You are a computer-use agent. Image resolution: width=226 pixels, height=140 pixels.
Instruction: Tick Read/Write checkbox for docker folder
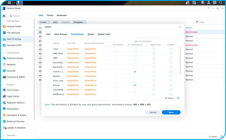(135, 76)
